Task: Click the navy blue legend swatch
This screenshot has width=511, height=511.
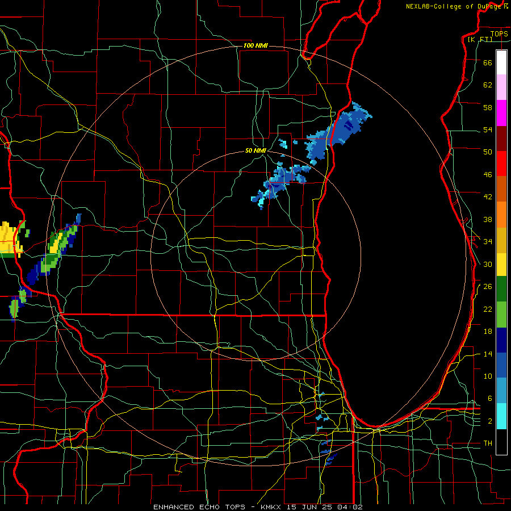Action: point(501,340)
